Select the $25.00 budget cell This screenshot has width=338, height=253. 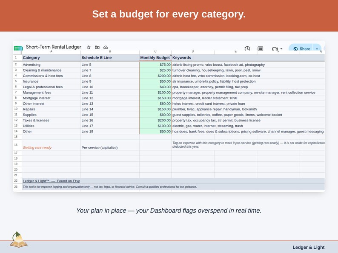pos(155,70)
